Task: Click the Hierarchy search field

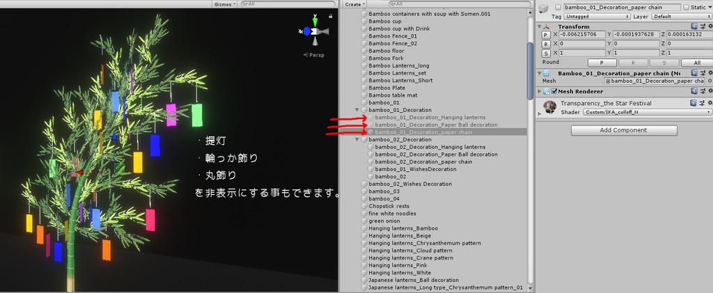Action: point(460,3)
